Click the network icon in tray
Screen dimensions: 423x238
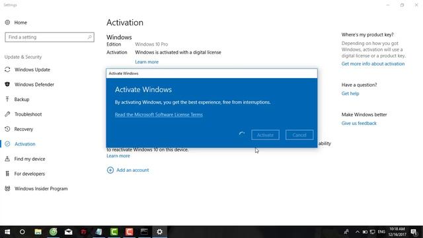point(373,232)
